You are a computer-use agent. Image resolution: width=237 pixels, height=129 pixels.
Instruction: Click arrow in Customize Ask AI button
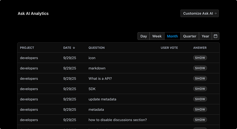click(216, 13)
